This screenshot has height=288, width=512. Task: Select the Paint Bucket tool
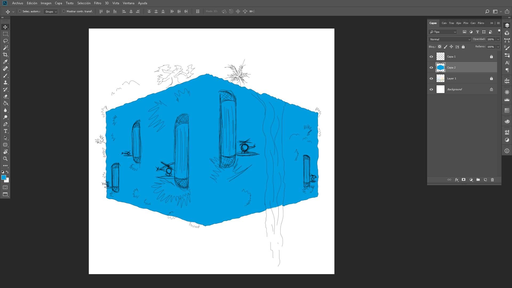click(x=5, y=103)
